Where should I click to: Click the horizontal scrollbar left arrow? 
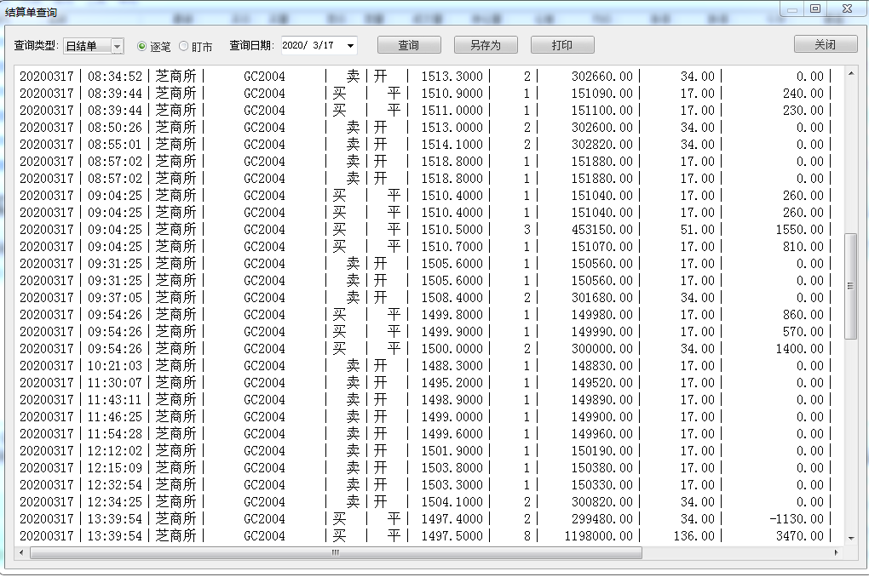point(21,552)
